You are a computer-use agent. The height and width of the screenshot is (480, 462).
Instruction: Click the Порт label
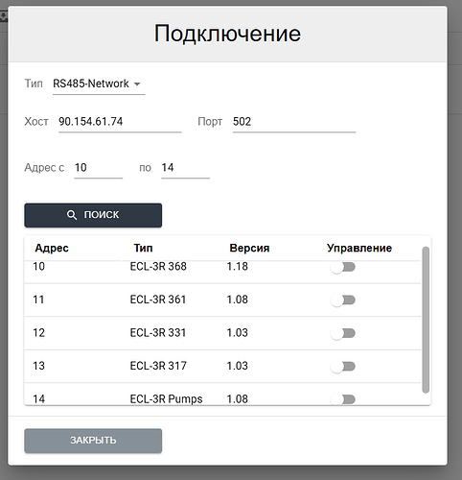[x=210, y=122]
